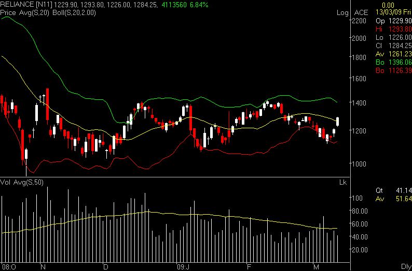Click the 1000 price axis label

click(x=360, y=163)
